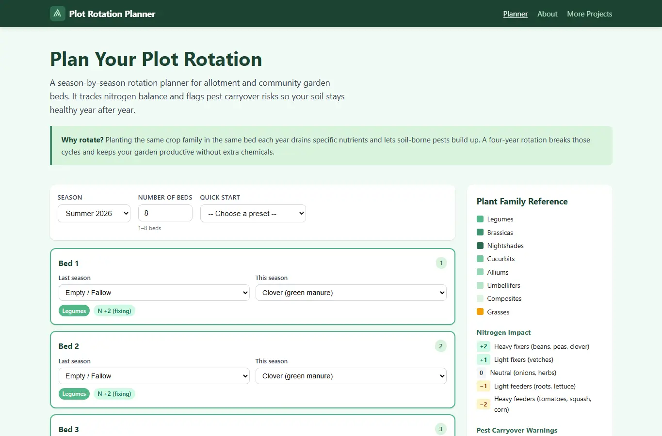Screen dimensions: 662x436
Task: Click the Why rotate? bold text
Action: pos(82,140)
